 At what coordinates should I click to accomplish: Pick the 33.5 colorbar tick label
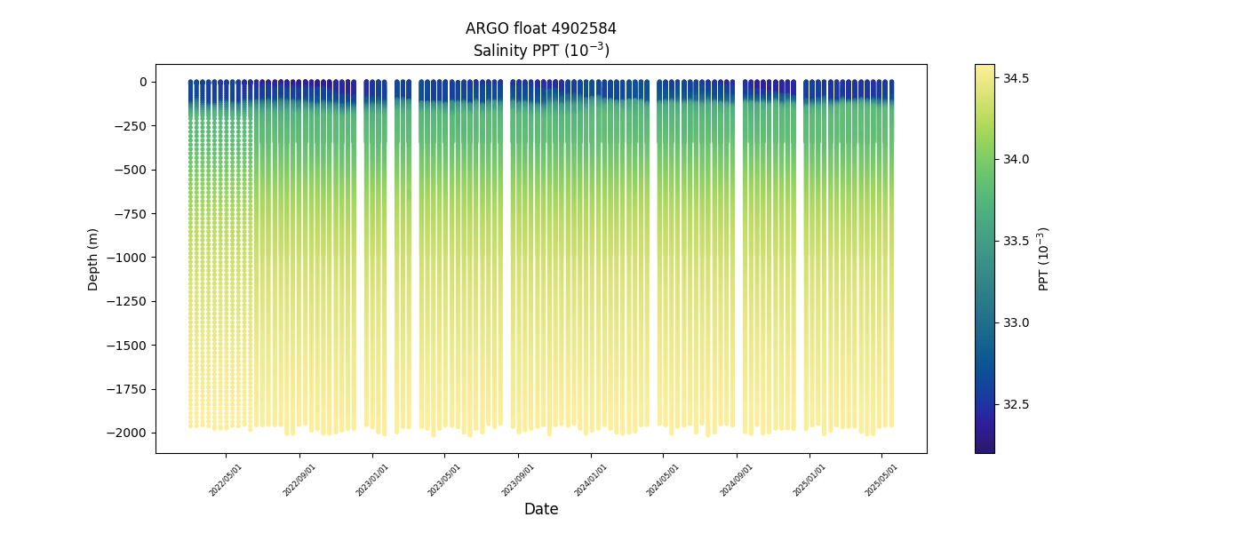pos(1016,241)
